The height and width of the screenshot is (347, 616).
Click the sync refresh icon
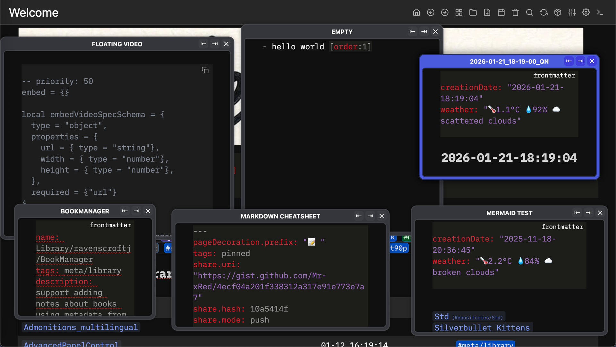tap(543, 12)
